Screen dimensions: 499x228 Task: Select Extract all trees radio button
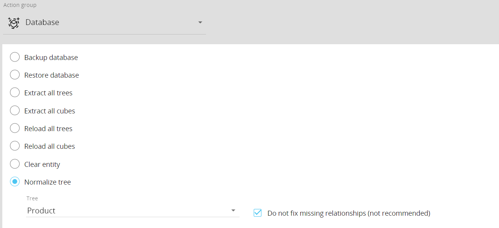tap(15, 93)
